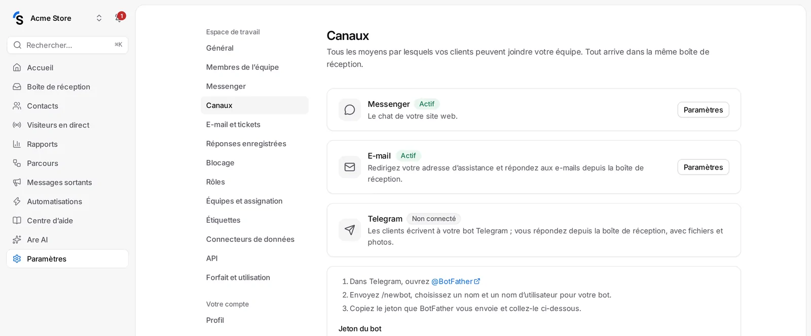Click the Boîte de réception inbox icon
Viewport: 811px width, 336px height.
(x=17, y=87)
